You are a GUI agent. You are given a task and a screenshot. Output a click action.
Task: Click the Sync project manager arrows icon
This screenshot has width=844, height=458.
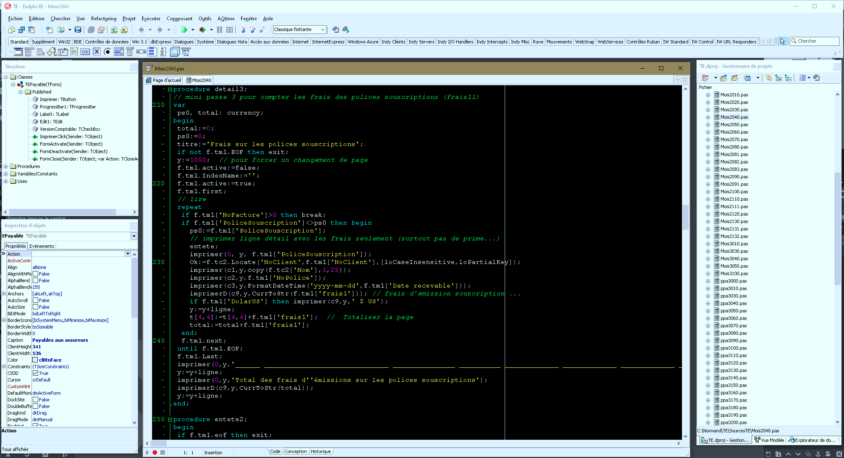click(x=769, y=78)
